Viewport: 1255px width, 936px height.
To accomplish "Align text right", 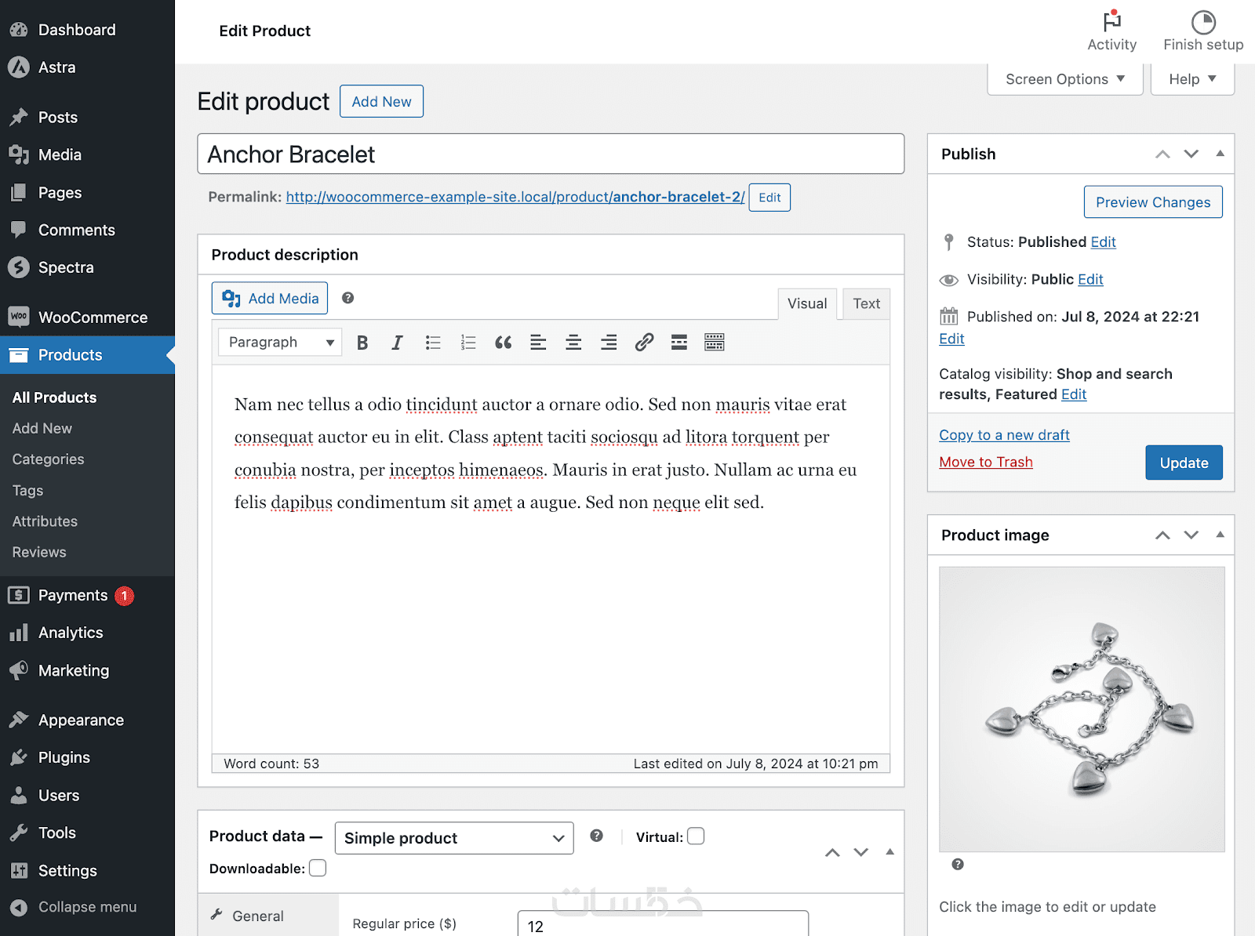I will pos(609,343).
